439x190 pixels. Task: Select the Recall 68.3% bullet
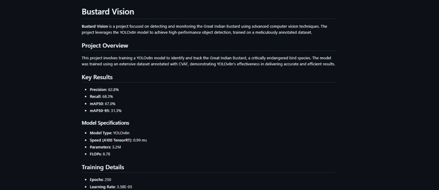click(101, 96)
